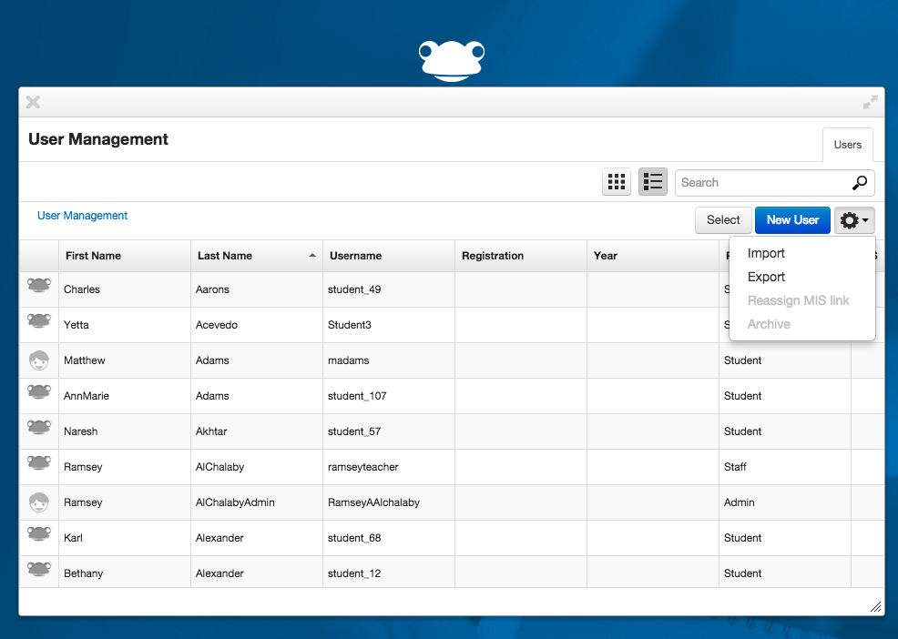Click Ramsey AlChalaby's avatar icon
The height and width of the screenshot is (639, 898).
(x=39, y=462)
